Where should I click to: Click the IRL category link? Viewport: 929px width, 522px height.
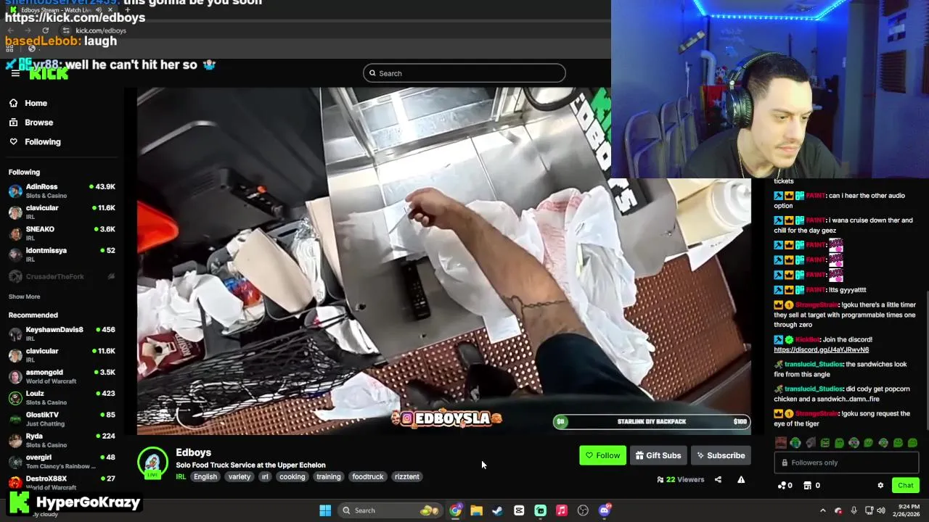(x=181, y=476)
